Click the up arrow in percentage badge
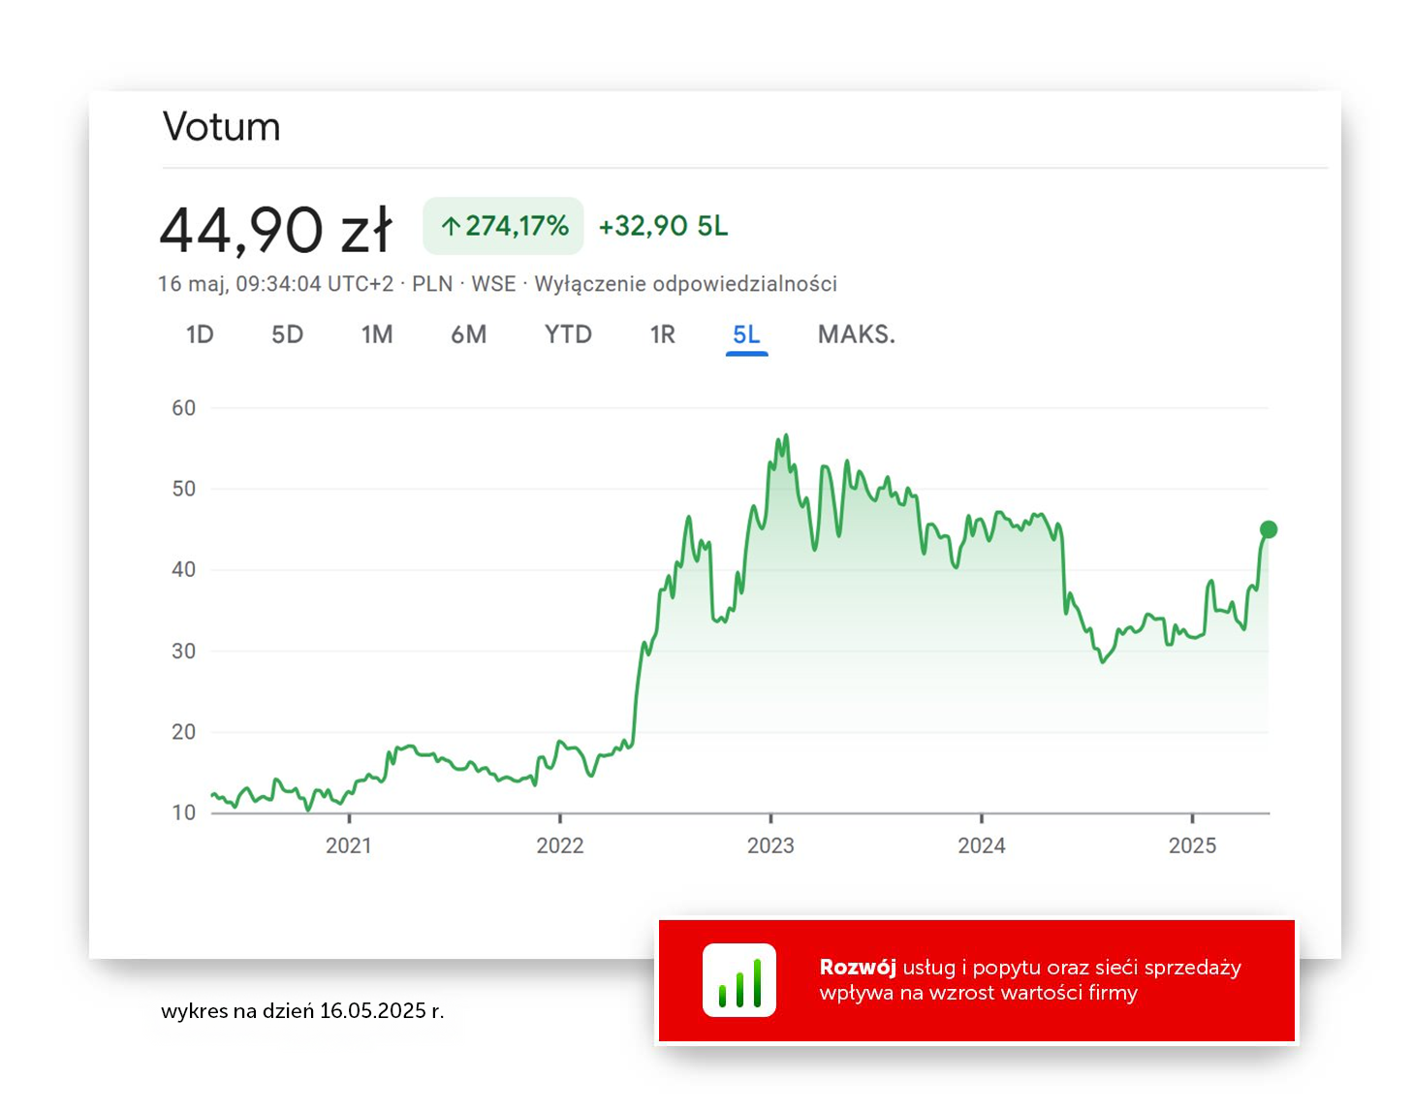The width and height of the screenshot is (1413, 1114). pyautogui.click(x=451, y=227)
